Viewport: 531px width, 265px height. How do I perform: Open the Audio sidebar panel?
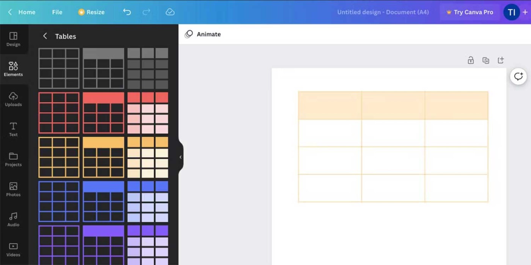click(x=13, y=219)
